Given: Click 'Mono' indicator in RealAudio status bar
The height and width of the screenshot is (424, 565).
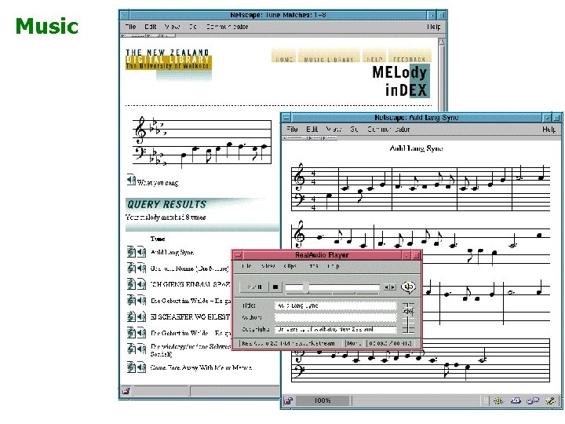Looking at the screenshot, I should [353, 344].
